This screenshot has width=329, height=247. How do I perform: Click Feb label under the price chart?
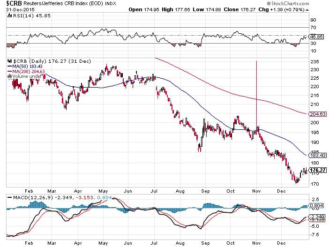[x=29, y=191]
